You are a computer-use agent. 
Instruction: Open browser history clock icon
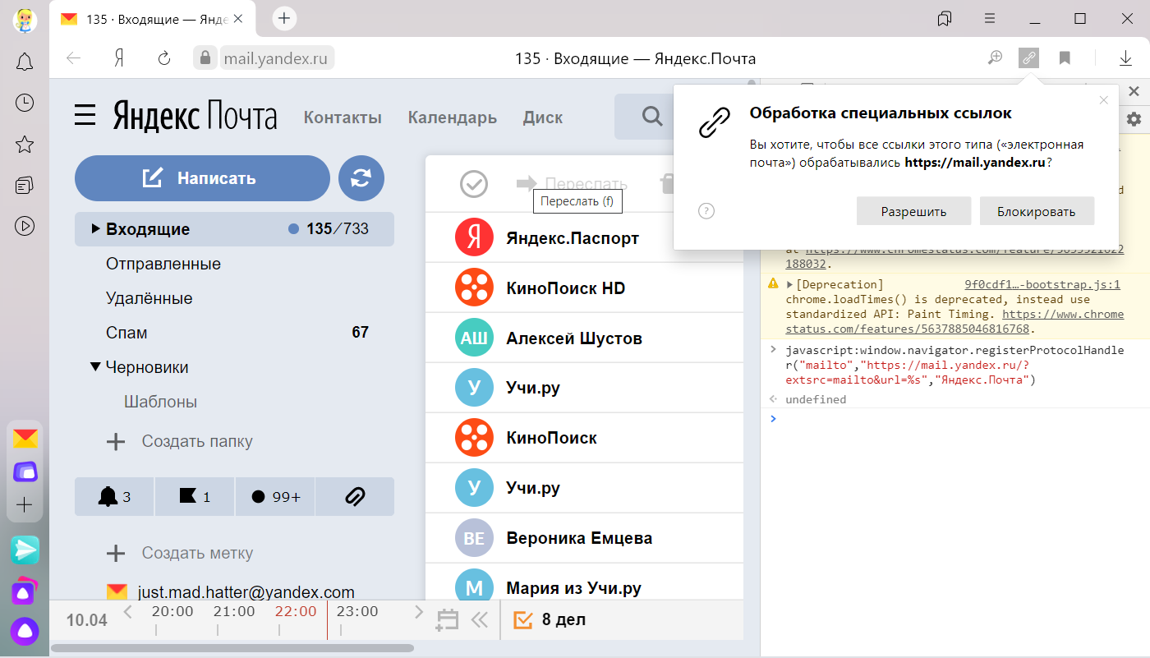pyautogui.click(x=25, y=103)
